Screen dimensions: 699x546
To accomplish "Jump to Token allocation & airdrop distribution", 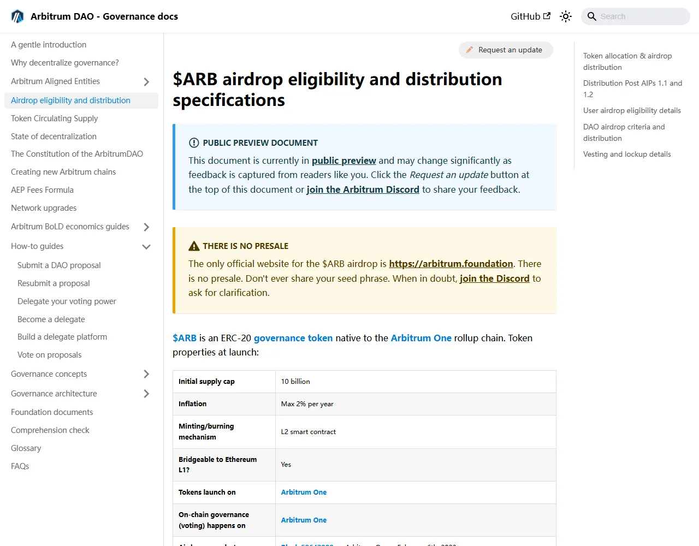I will (627, 62).
